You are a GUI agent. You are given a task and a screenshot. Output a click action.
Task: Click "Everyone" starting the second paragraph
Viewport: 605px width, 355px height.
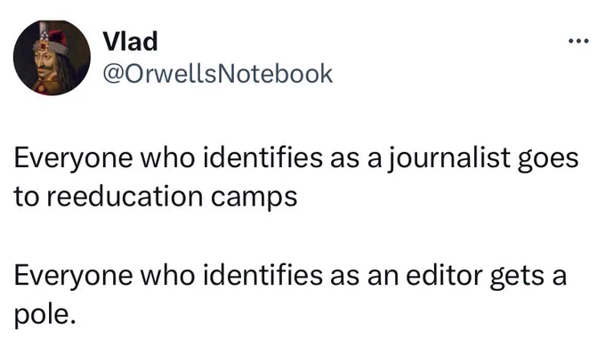[73, 277]
